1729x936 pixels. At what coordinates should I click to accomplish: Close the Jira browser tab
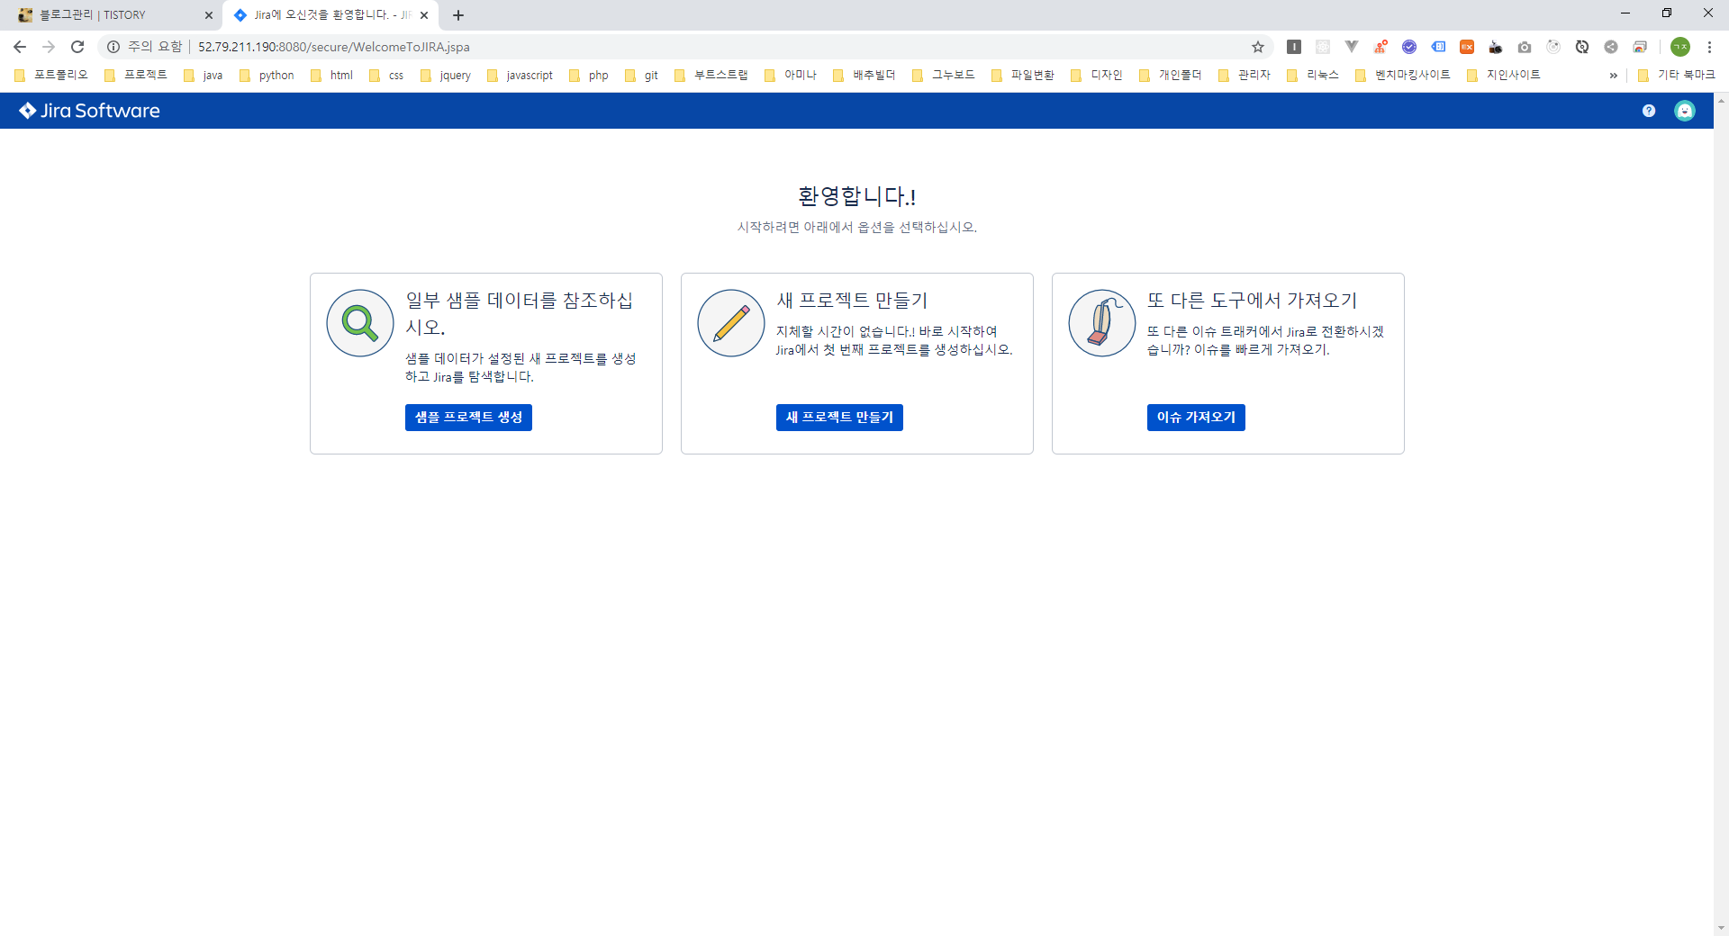click(424, 15)
